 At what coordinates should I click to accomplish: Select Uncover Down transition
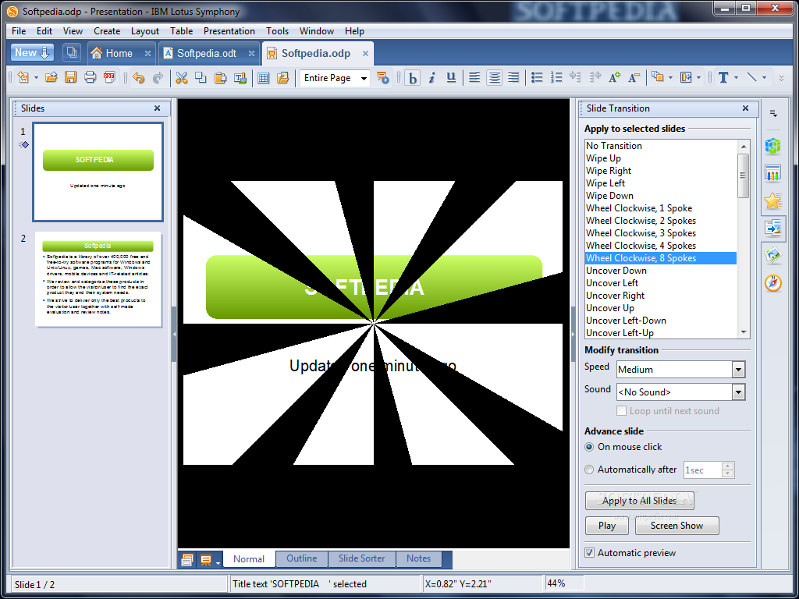point(660,271)
